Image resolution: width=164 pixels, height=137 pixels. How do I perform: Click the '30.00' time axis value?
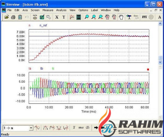point(89,107)
